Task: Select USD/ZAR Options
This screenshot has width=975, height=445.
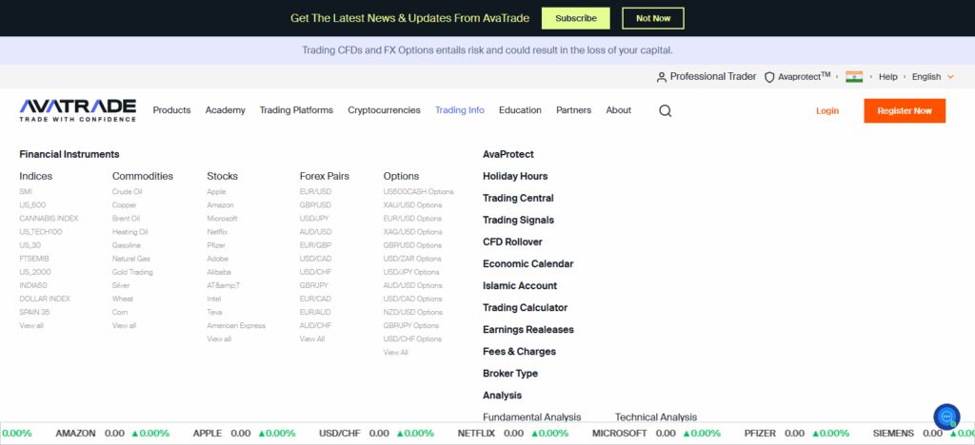Action: (412, 259)
